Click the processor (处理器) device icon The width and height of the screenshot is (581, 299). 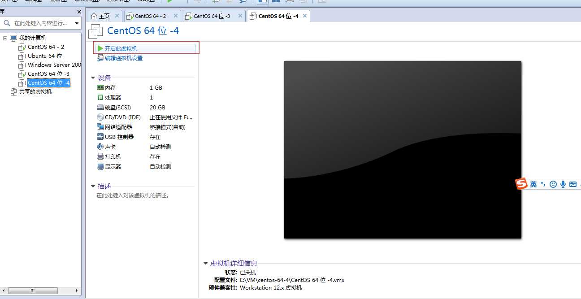coord(100,97)
